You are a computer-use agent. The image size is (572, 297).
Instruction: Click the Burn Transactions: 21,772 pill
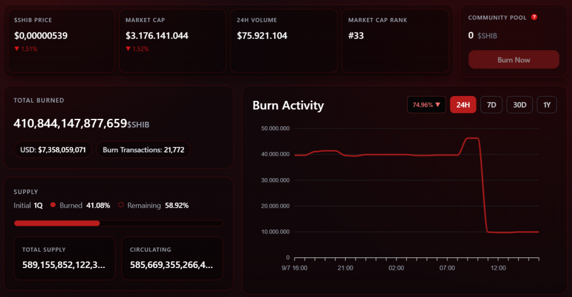click(144, 150)
